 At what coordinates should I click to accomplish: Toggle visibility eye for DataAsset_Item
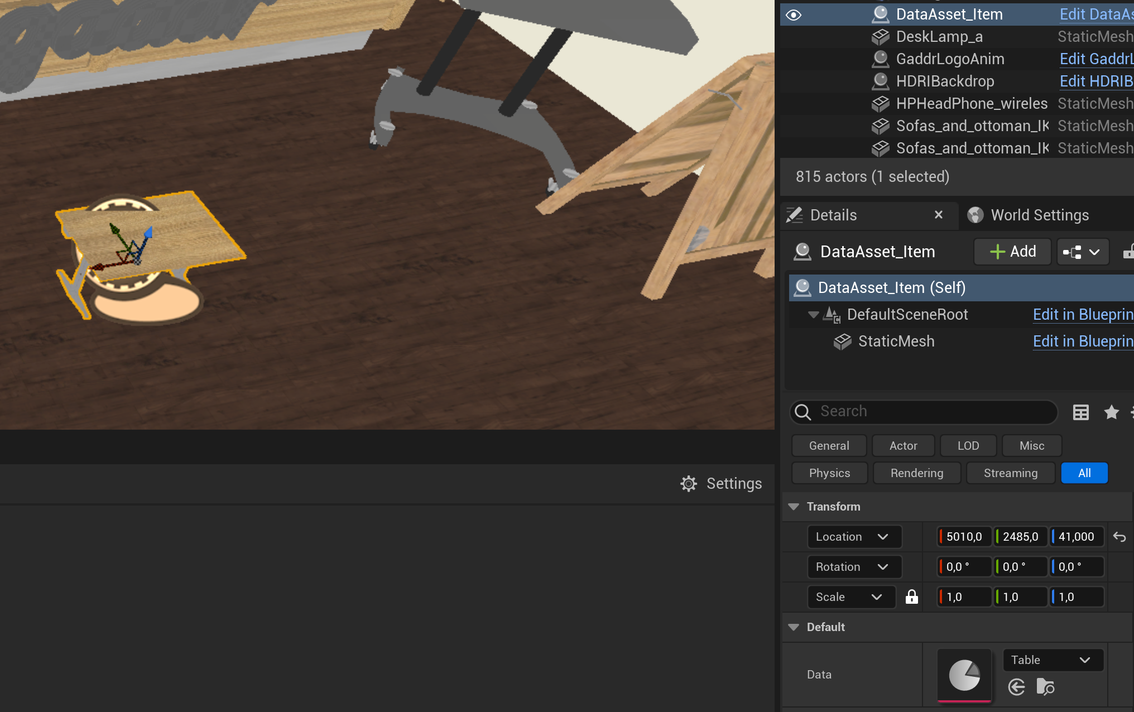[x=794, y=15]
